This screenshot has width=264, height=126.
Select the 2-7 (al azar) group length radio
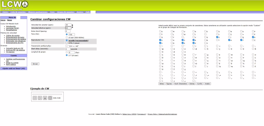(x=67, y=55)
